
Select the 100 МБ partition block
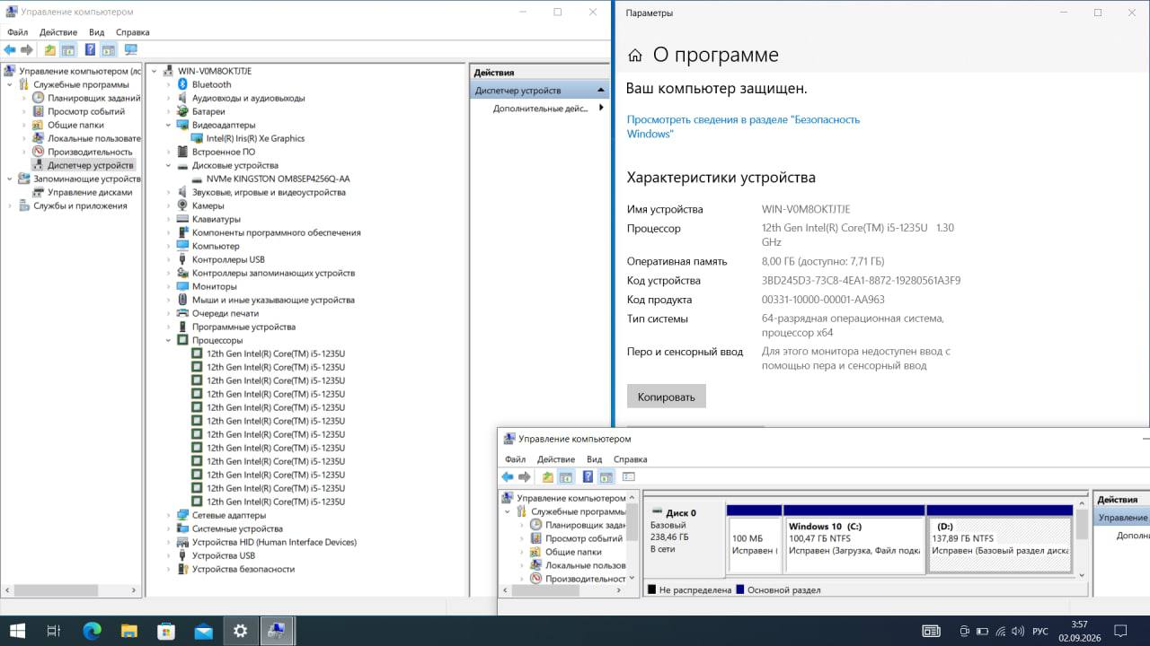754,538
